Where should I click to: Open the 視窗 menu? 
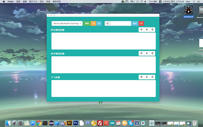(48, 2)
